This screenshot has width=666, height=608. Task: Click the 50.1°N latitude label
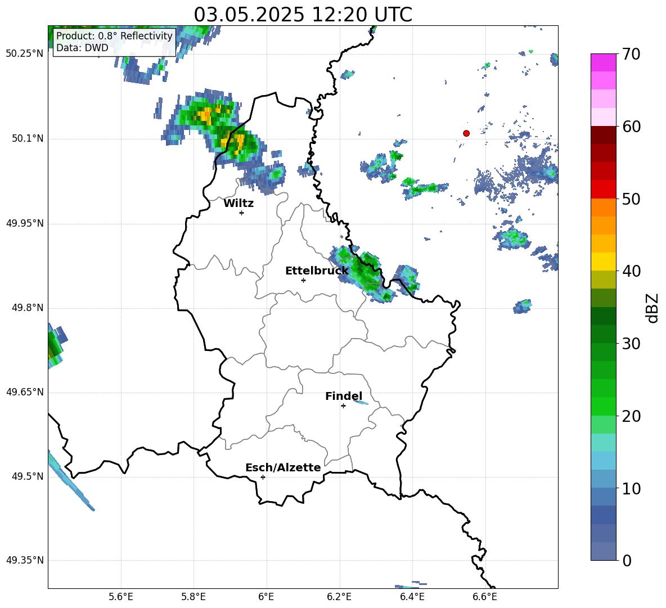click(28, 139)
